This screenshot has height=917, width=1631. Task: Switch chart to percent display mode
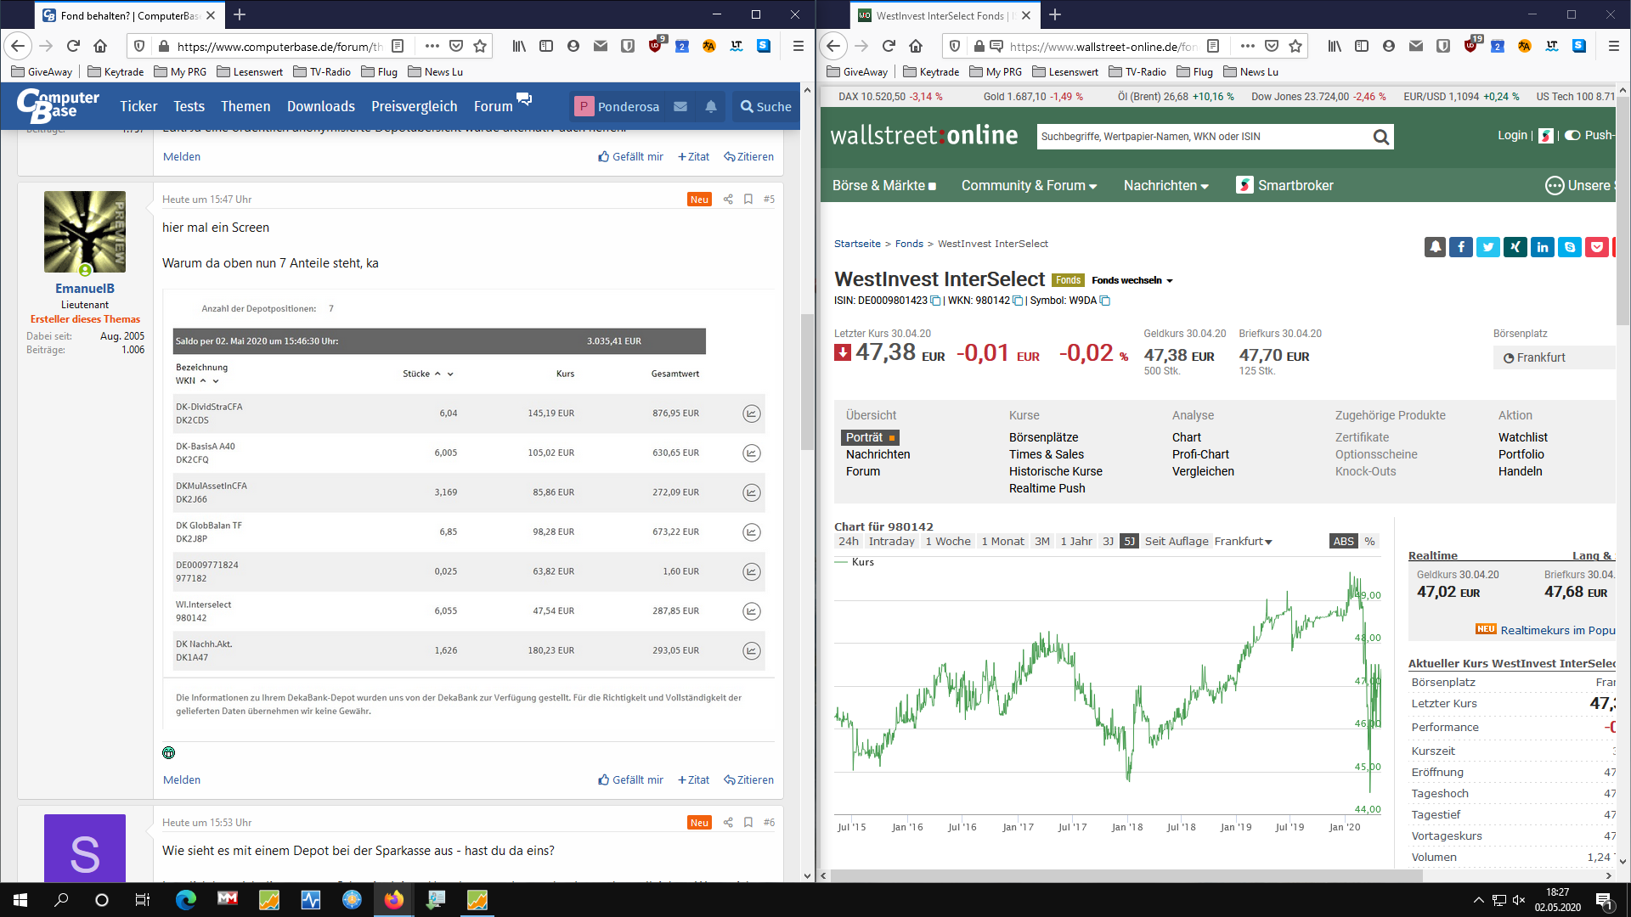1369,542
